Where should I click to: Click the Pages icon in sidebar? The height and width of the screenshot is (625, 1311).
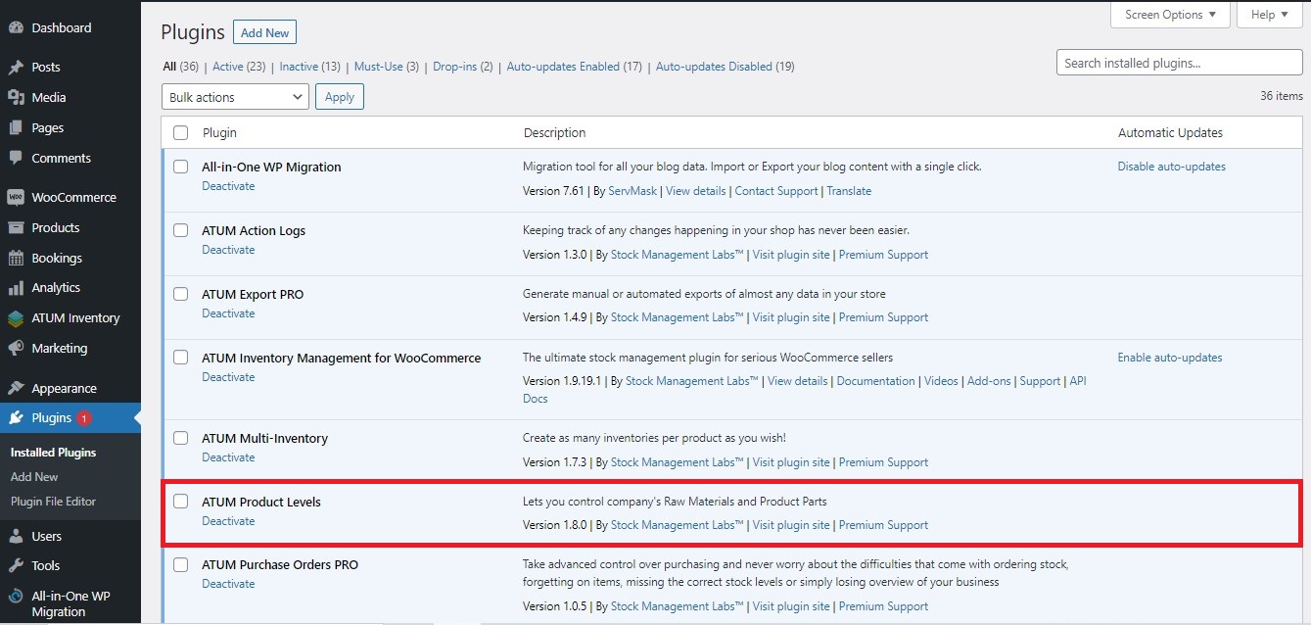pyautogui.click(x=16, y=127)
